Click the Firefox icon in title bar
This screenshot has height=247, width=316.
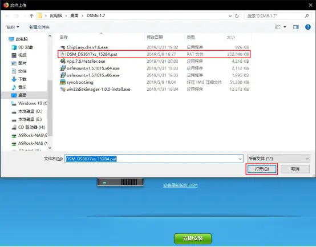click(x=6, y=5)
